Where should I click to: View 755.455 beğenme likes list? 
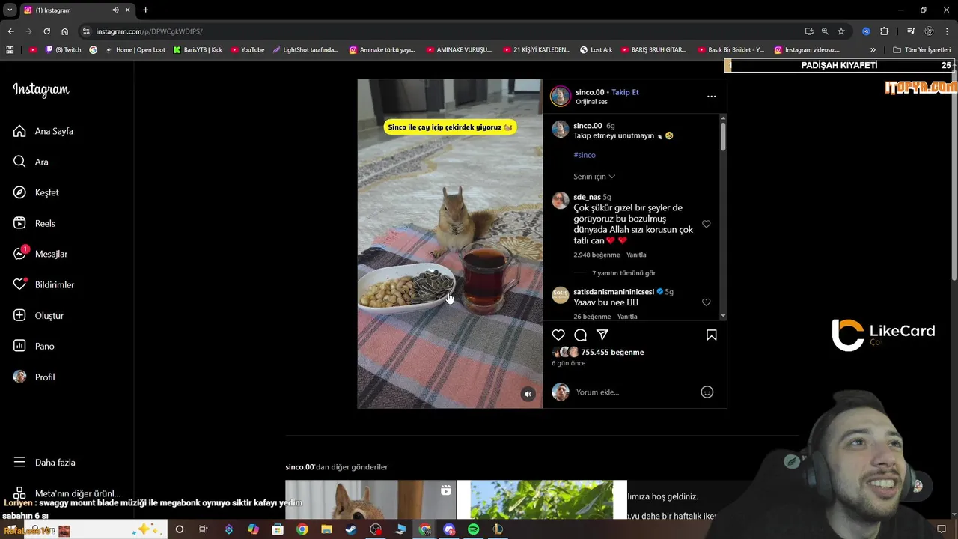[x=612, y=352]
